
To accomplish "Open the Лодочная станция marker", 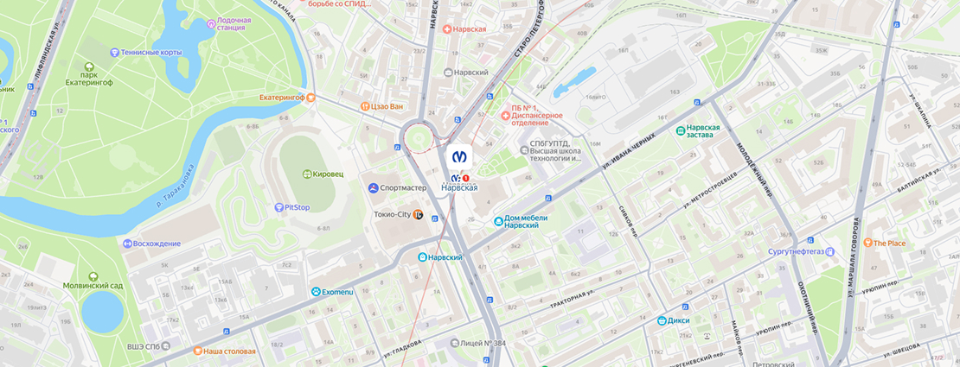I will click(211, 24).
